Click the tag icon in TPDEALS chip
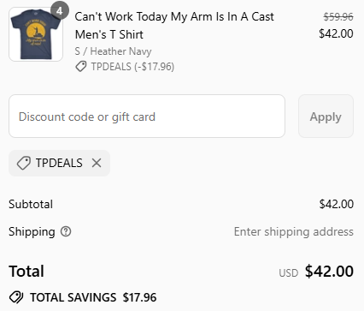 (24, 163)
